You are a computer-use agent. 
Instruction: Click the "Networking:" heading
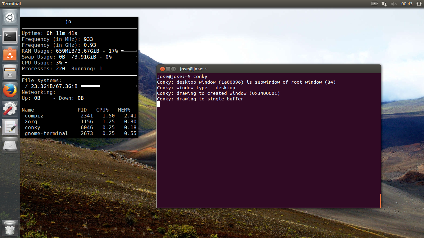click(39, 92)
